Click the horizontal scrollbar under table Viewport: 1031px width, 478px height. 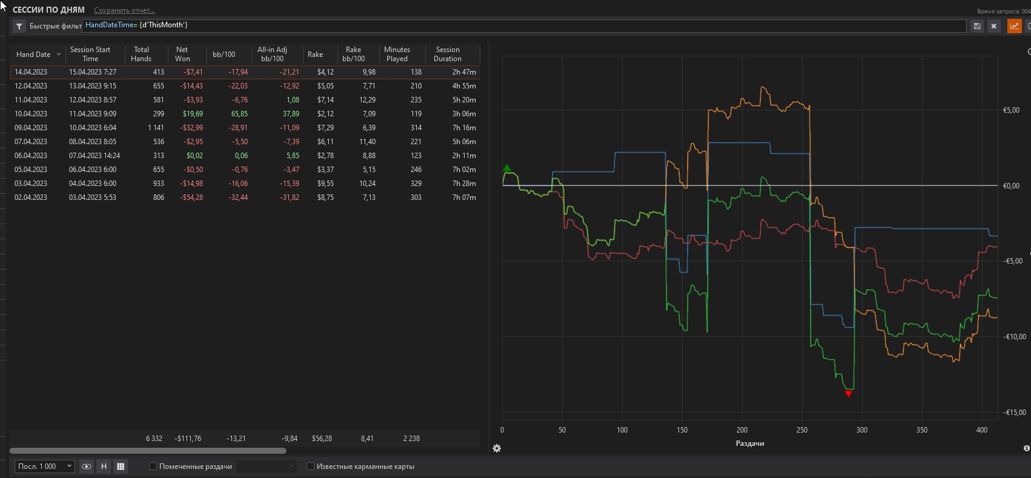148,451
